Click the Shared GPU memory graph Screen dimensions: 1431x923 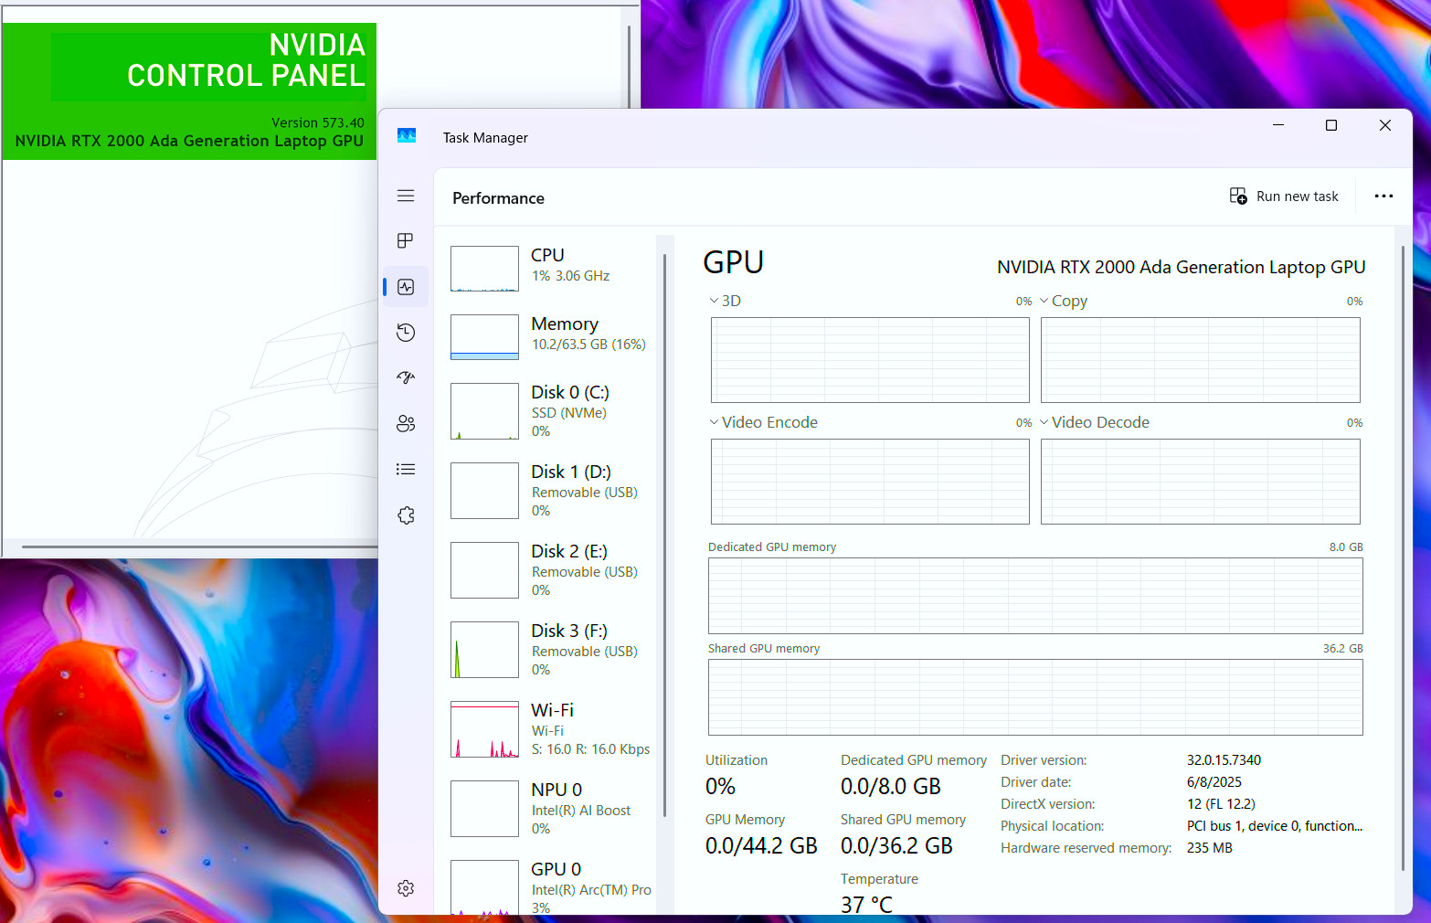pos(1035,697)
